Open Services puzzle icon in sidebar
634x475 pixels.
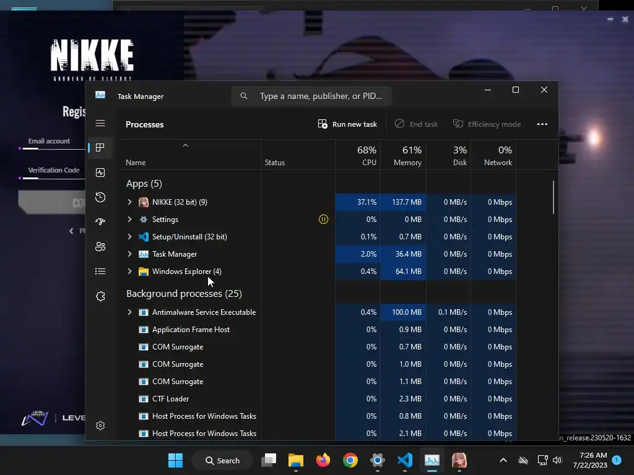click(100, 296)
